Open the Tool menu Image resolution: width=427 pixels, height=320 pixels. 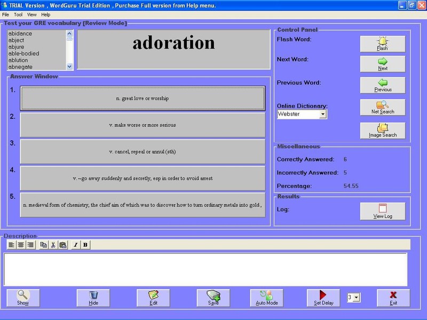point(18,14)
